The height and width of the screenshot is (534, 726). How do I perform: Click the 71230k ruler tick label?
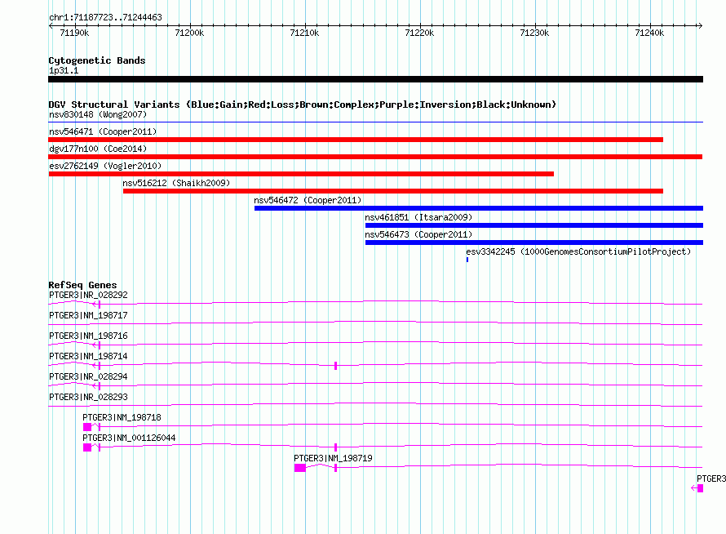pyautogui.click(x=534, y=33)
